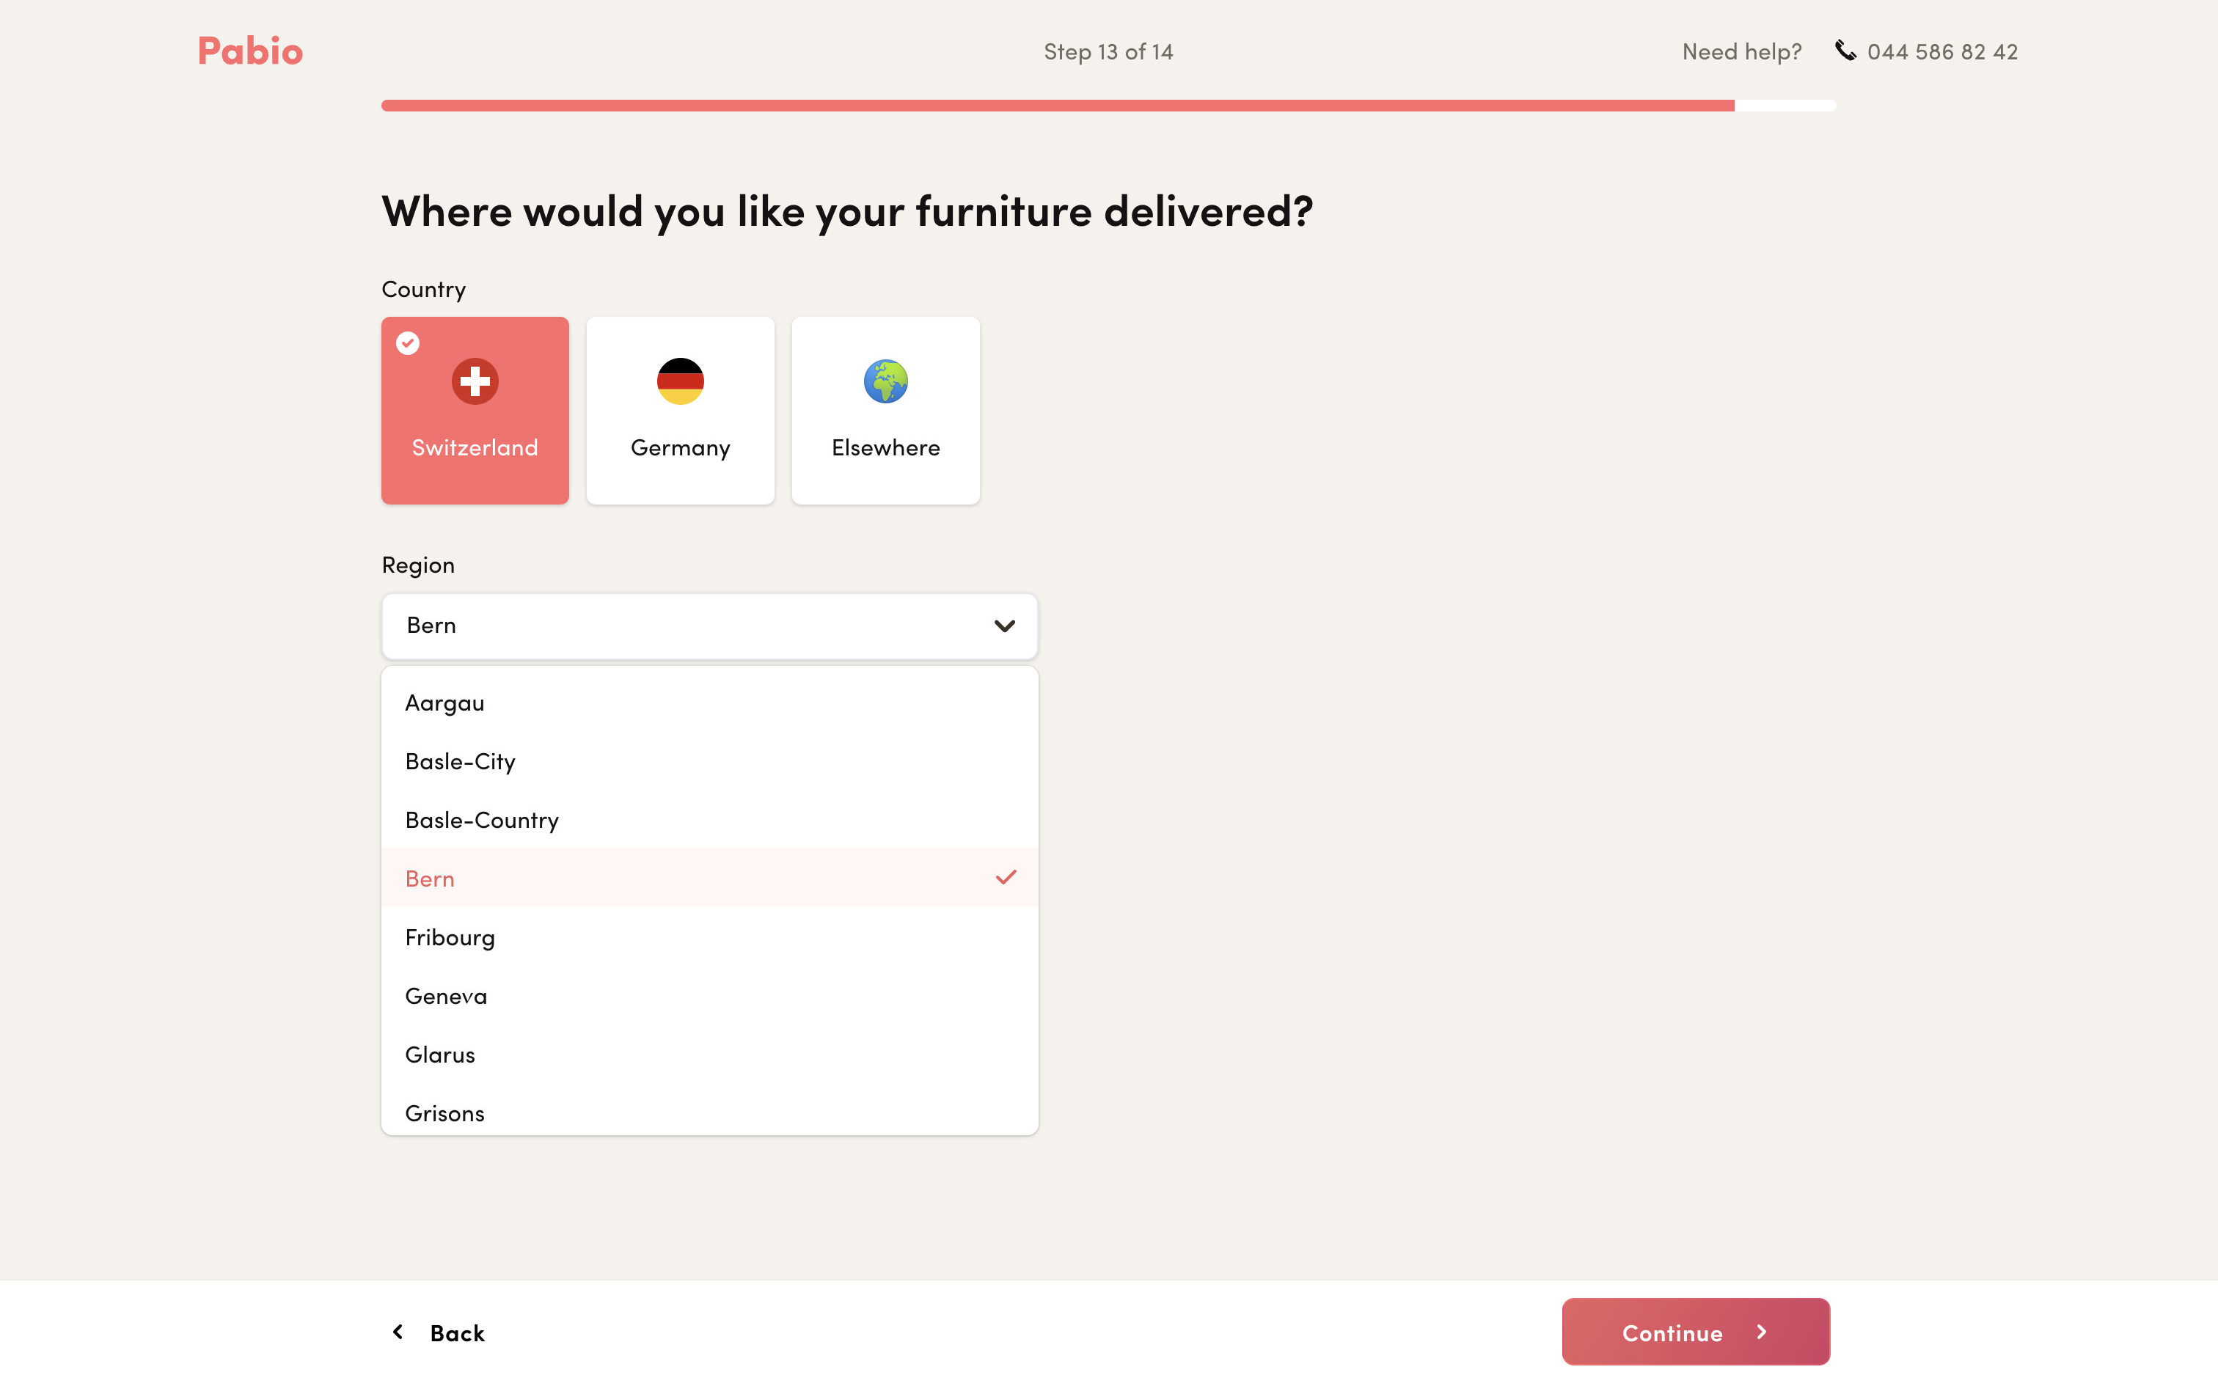Click the Swiss flag icon

tap(475, 381)
